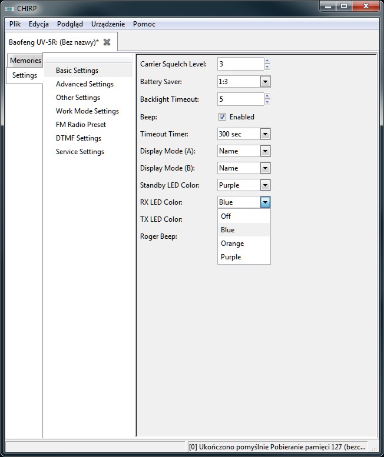Choose Orange in RX LED Color list
The height and width of the screenshot is (457, 384).
244,243
